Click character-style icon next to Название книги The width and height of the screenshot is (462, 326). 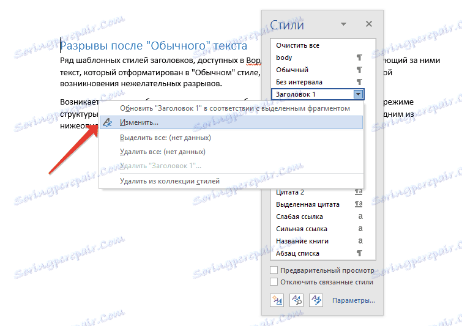(x=360, y=241)
